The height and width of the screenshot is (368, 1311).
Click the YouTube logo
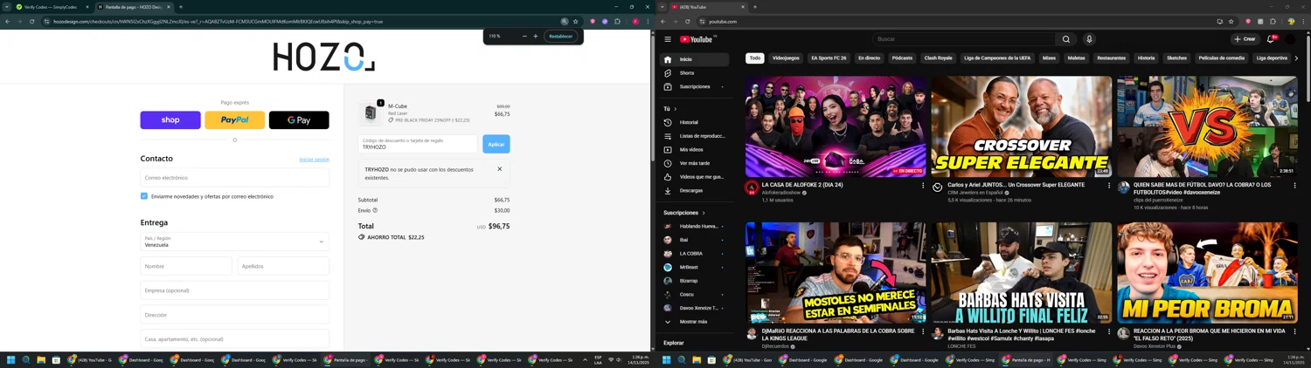[697, 39]
